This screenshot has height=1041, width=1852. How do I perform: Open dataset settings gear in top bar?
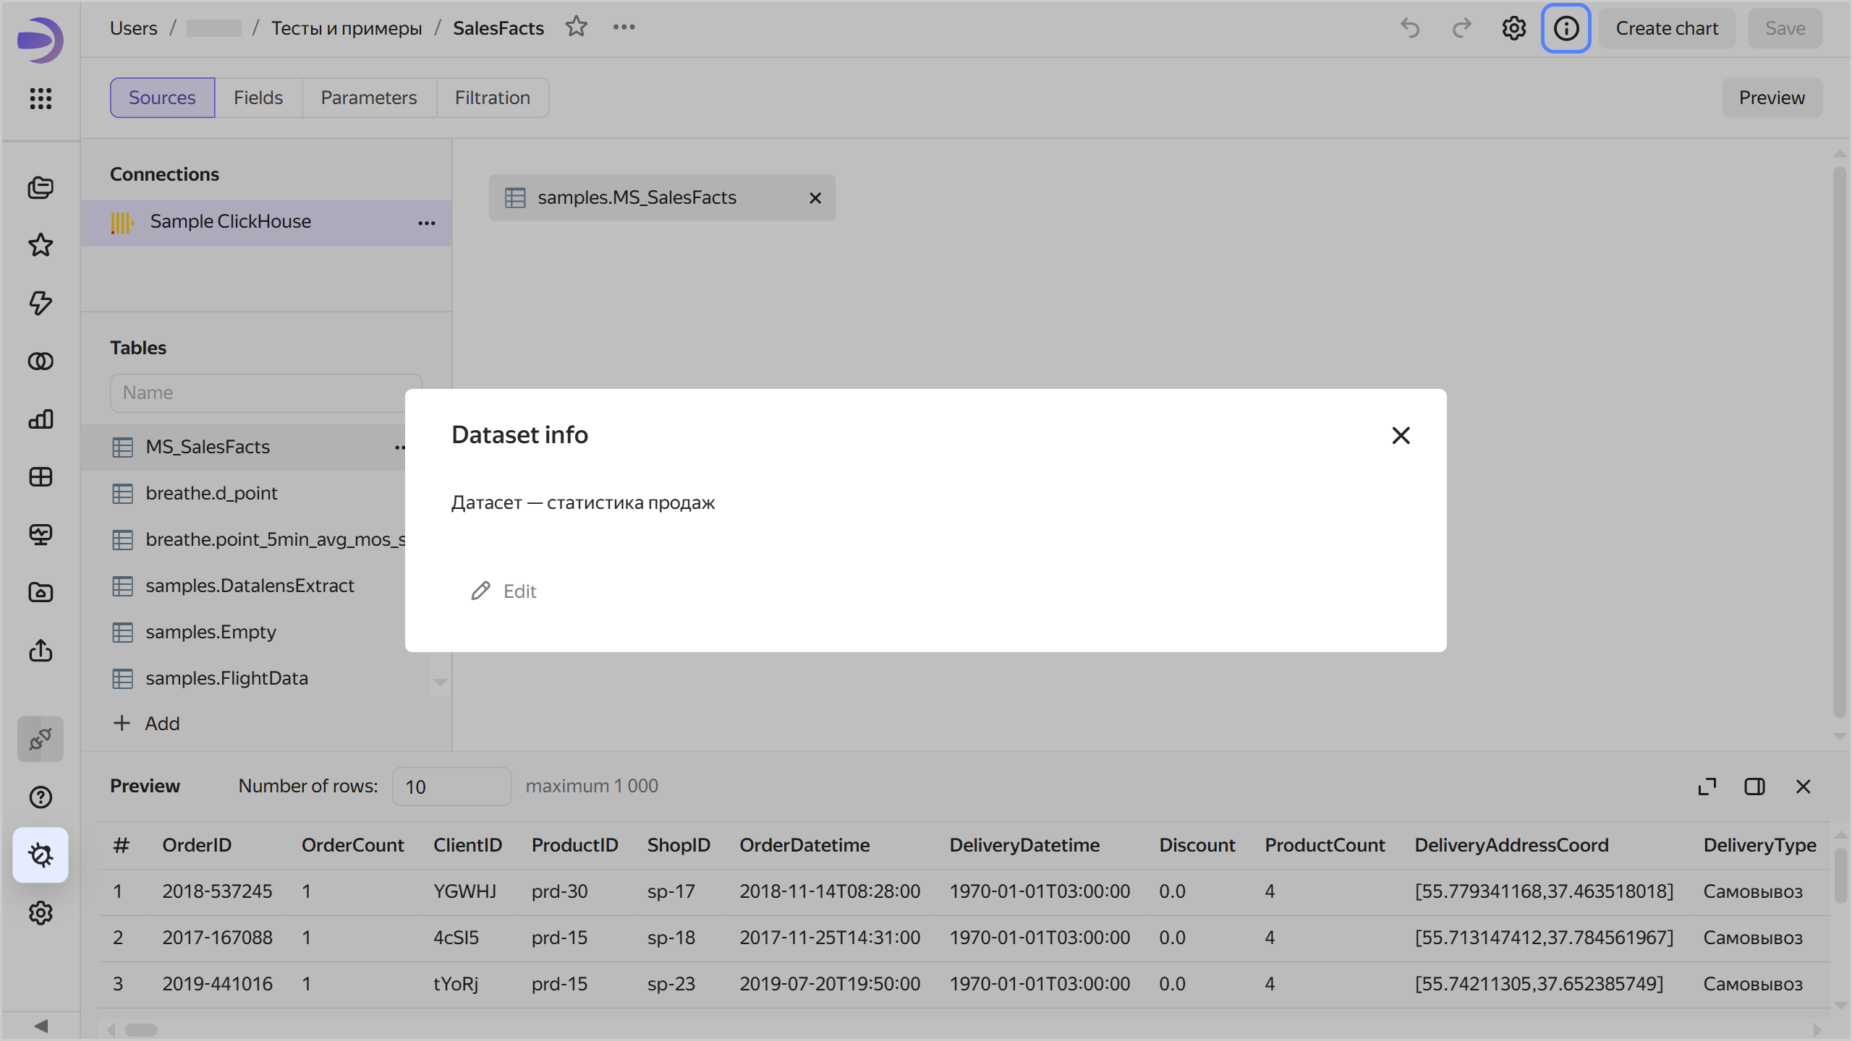1513,28
